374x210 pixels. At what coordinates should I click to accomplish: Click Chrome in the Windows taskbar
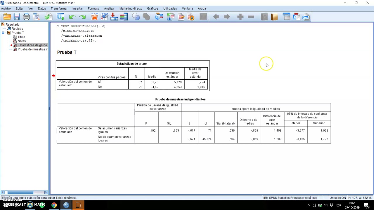pos(54,205)
